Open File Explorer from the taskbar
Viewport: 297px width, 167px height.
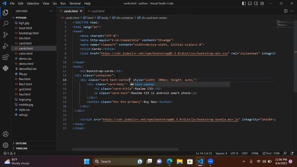click(180, 161)
